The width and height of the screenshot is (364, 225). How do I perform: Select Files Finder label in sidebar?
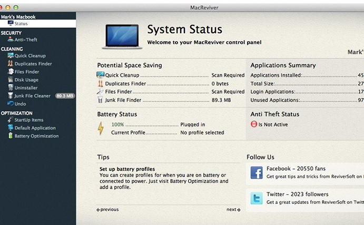pos(27,72)
